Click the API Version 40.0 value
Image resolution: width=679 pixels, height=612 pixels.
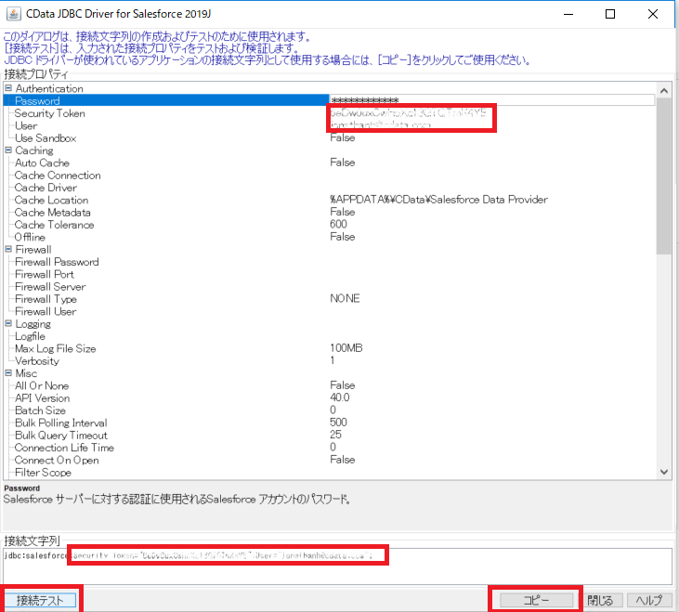pos(340,397)
